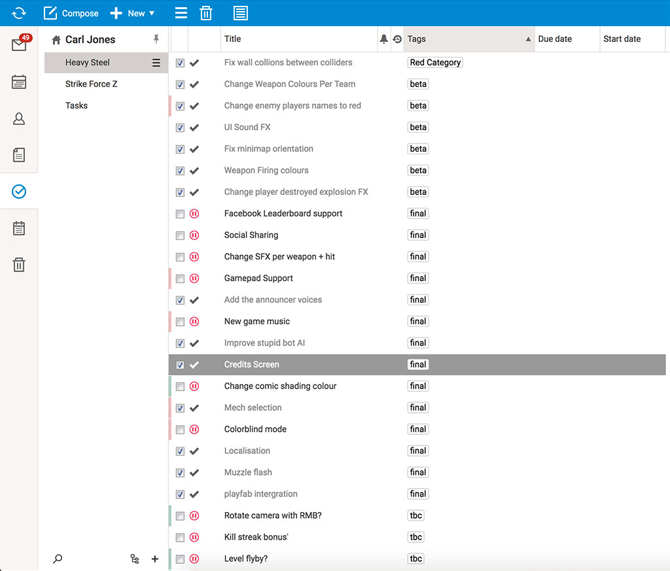
Task: Sort by recurrence clock column
Action: 397,39
